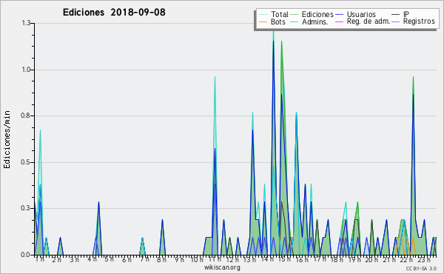Click the 1.0 y-axis tick label

pos(26,70)
